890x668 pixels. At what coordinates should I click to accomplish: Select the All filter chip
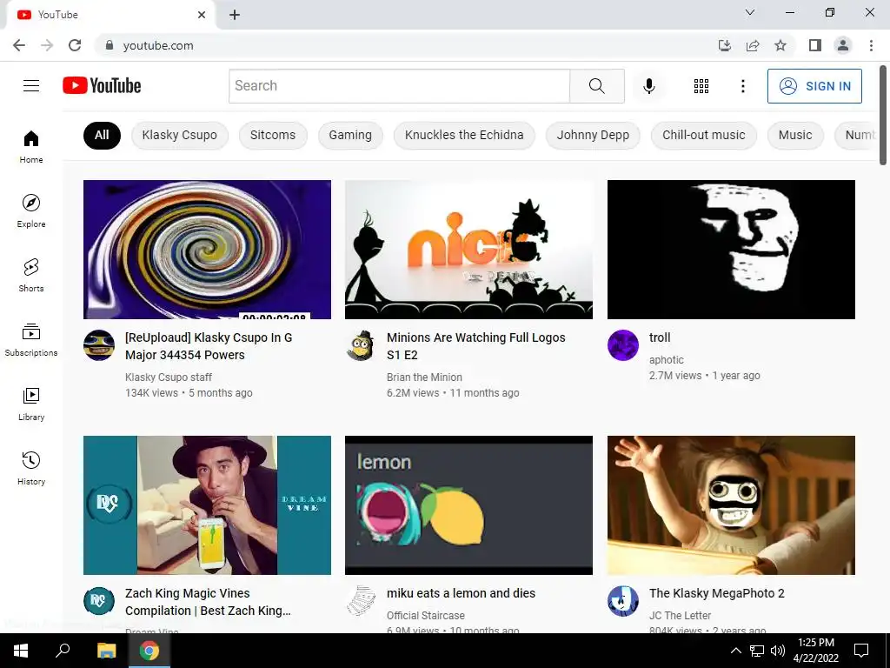103,135
